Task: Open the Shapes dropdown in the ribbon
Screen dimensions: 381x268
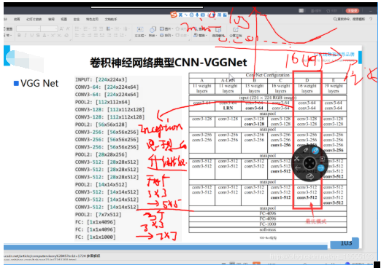Action: [153, 32]
